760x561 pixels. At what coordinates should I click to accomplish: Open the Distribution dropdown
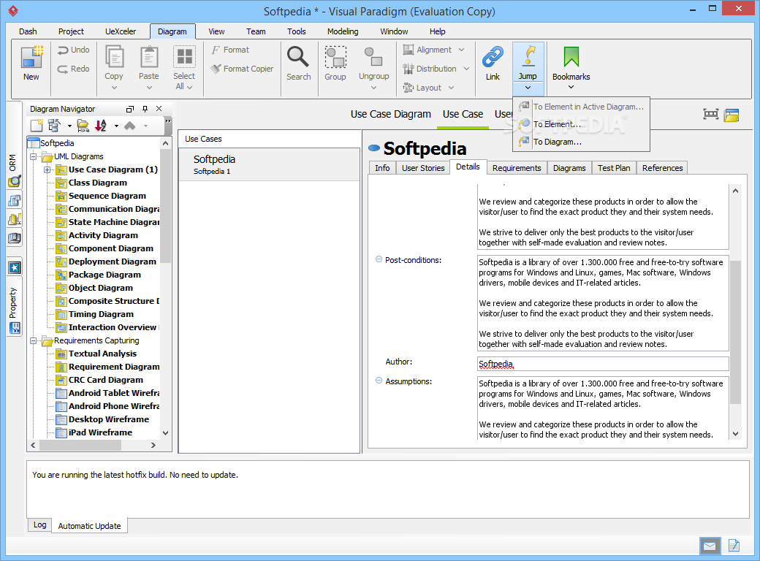(x=436, y=69)
